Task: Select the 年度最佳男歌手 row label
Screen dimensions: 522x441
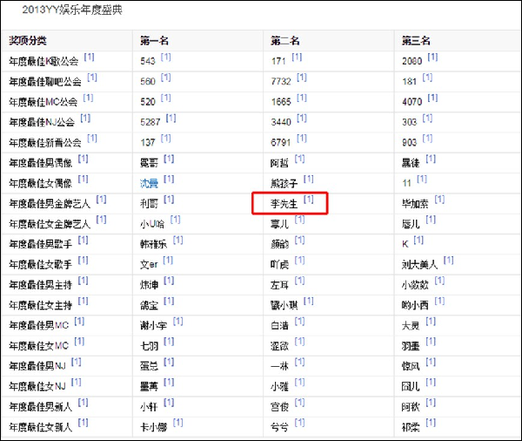Action: click(41, 244)
